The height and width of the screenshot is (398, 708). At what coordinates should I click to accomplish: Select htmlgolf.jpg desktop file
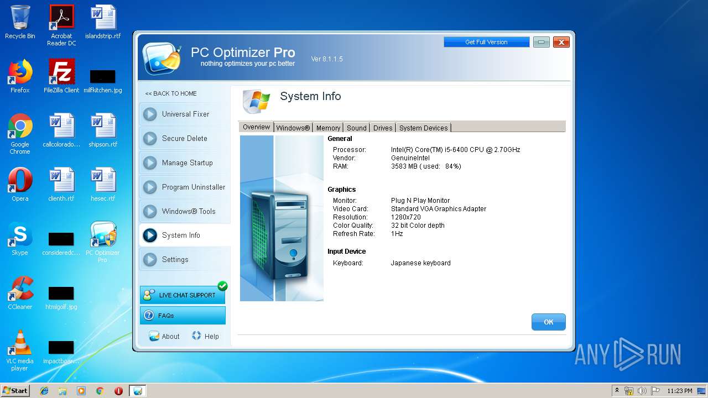(x=61, y=298)
